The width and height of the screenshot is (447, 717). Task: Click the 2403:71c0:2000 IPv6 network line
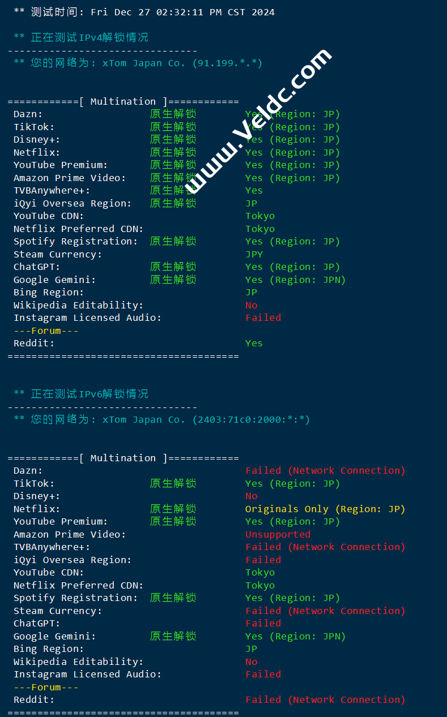click(161, 420)
